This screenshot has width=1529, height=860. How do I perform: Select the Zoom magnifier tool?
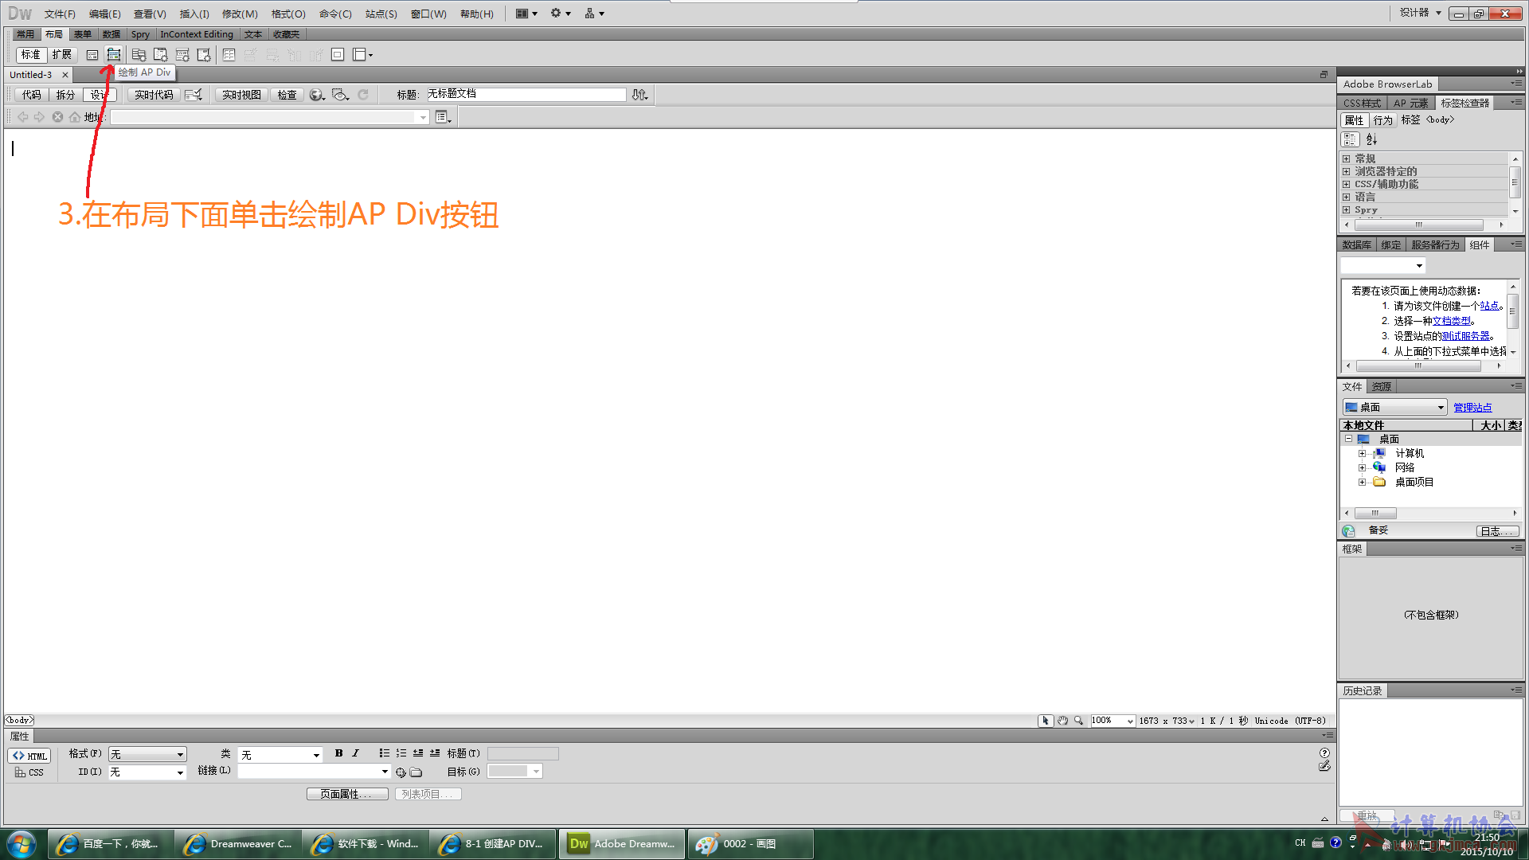pyautogui.click(x=1079, y=721)
